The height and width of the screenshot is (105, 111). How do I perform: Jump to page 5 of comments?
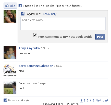93,100
